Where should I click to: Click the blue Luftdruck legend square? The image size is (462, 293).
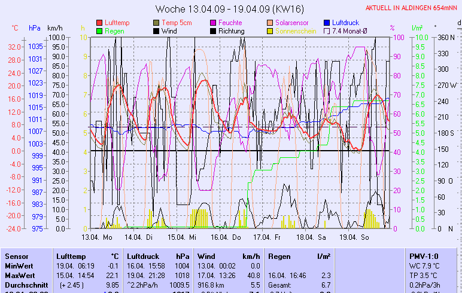coord(327,23)
